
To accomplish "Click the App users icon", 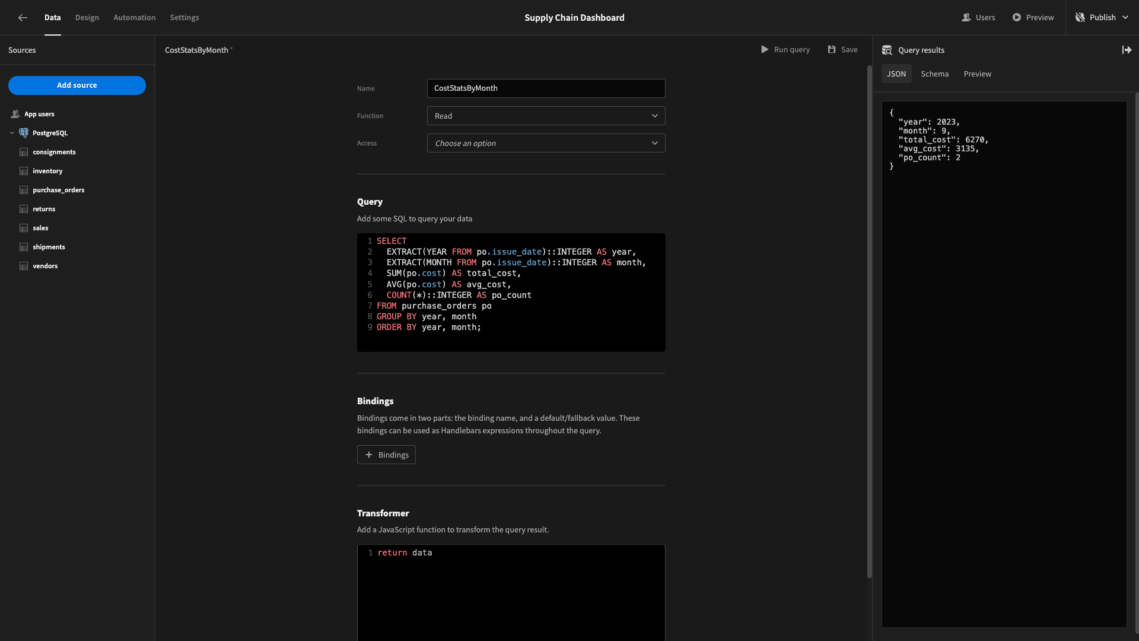I will pyautogui.click(x=15, y=114).
